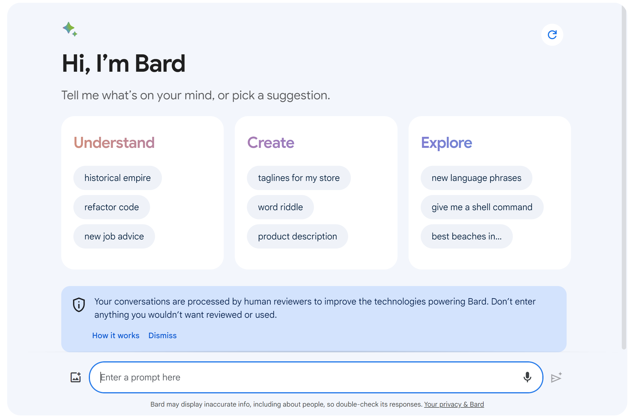632x419 pixels.
Task: Select new language phrases
Action: [476, 178]
